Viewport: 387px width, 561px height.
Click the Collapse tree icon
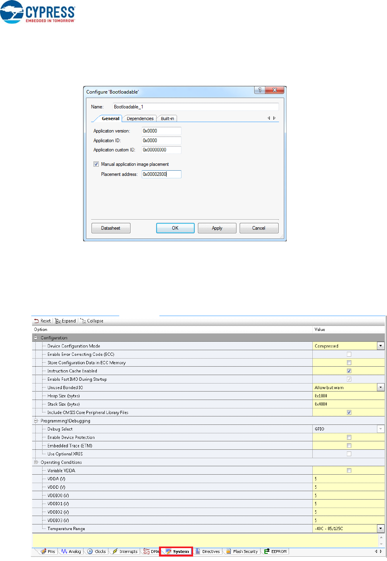[83, 321]
